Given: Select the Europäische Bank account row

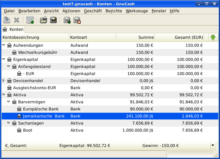Looking at the screenshot, I should click(x=41, y=109).
